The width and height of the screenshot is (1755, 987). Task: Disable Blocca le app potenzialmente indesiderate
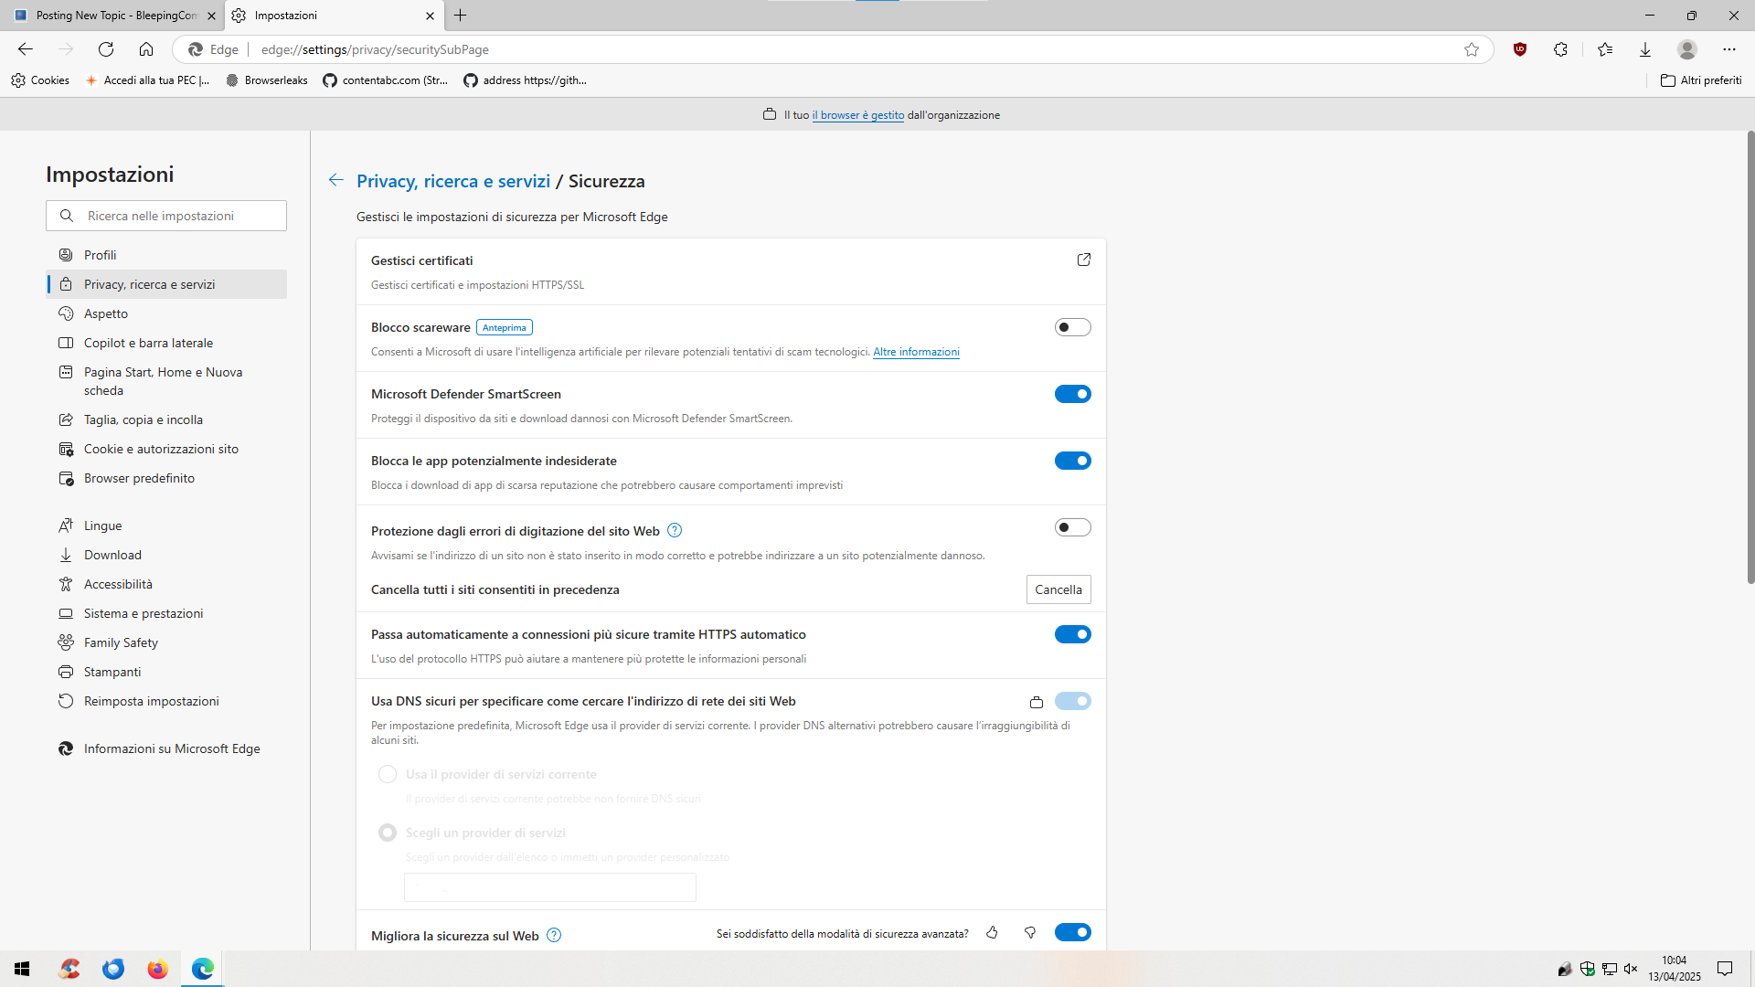click(1073, 461)
